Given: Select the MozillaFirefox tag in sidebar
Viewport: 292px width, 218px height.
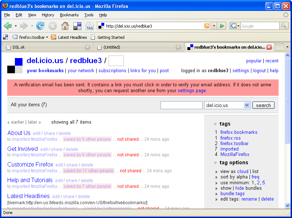Looking at the screenshot, I should pos(235,155).
